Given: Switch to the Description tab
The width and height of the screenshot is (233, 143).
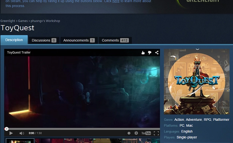Looking at the screenshot, I should [14, 40].
